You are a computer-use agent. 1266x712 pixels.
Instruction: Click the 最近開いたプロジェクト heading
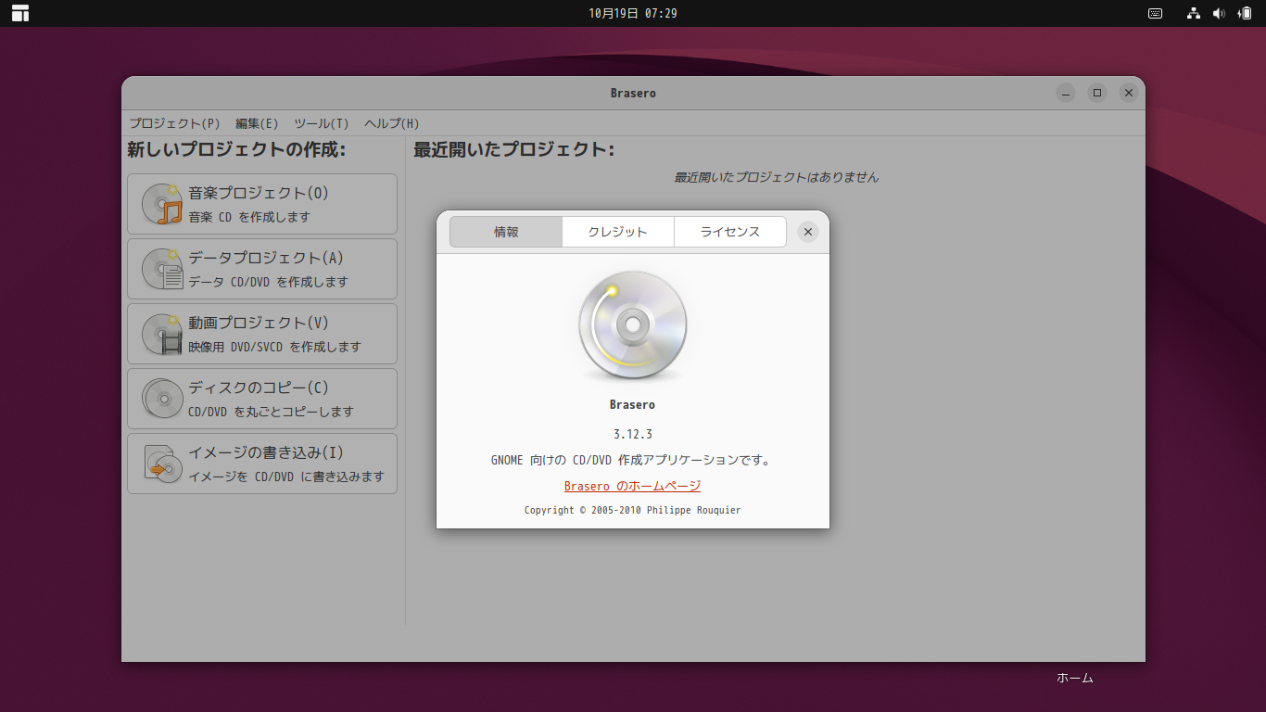pos(514,149)
